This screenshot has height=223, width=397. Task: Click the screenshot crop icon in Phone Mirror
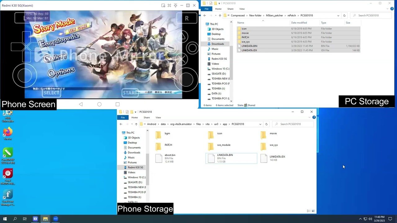169,5
